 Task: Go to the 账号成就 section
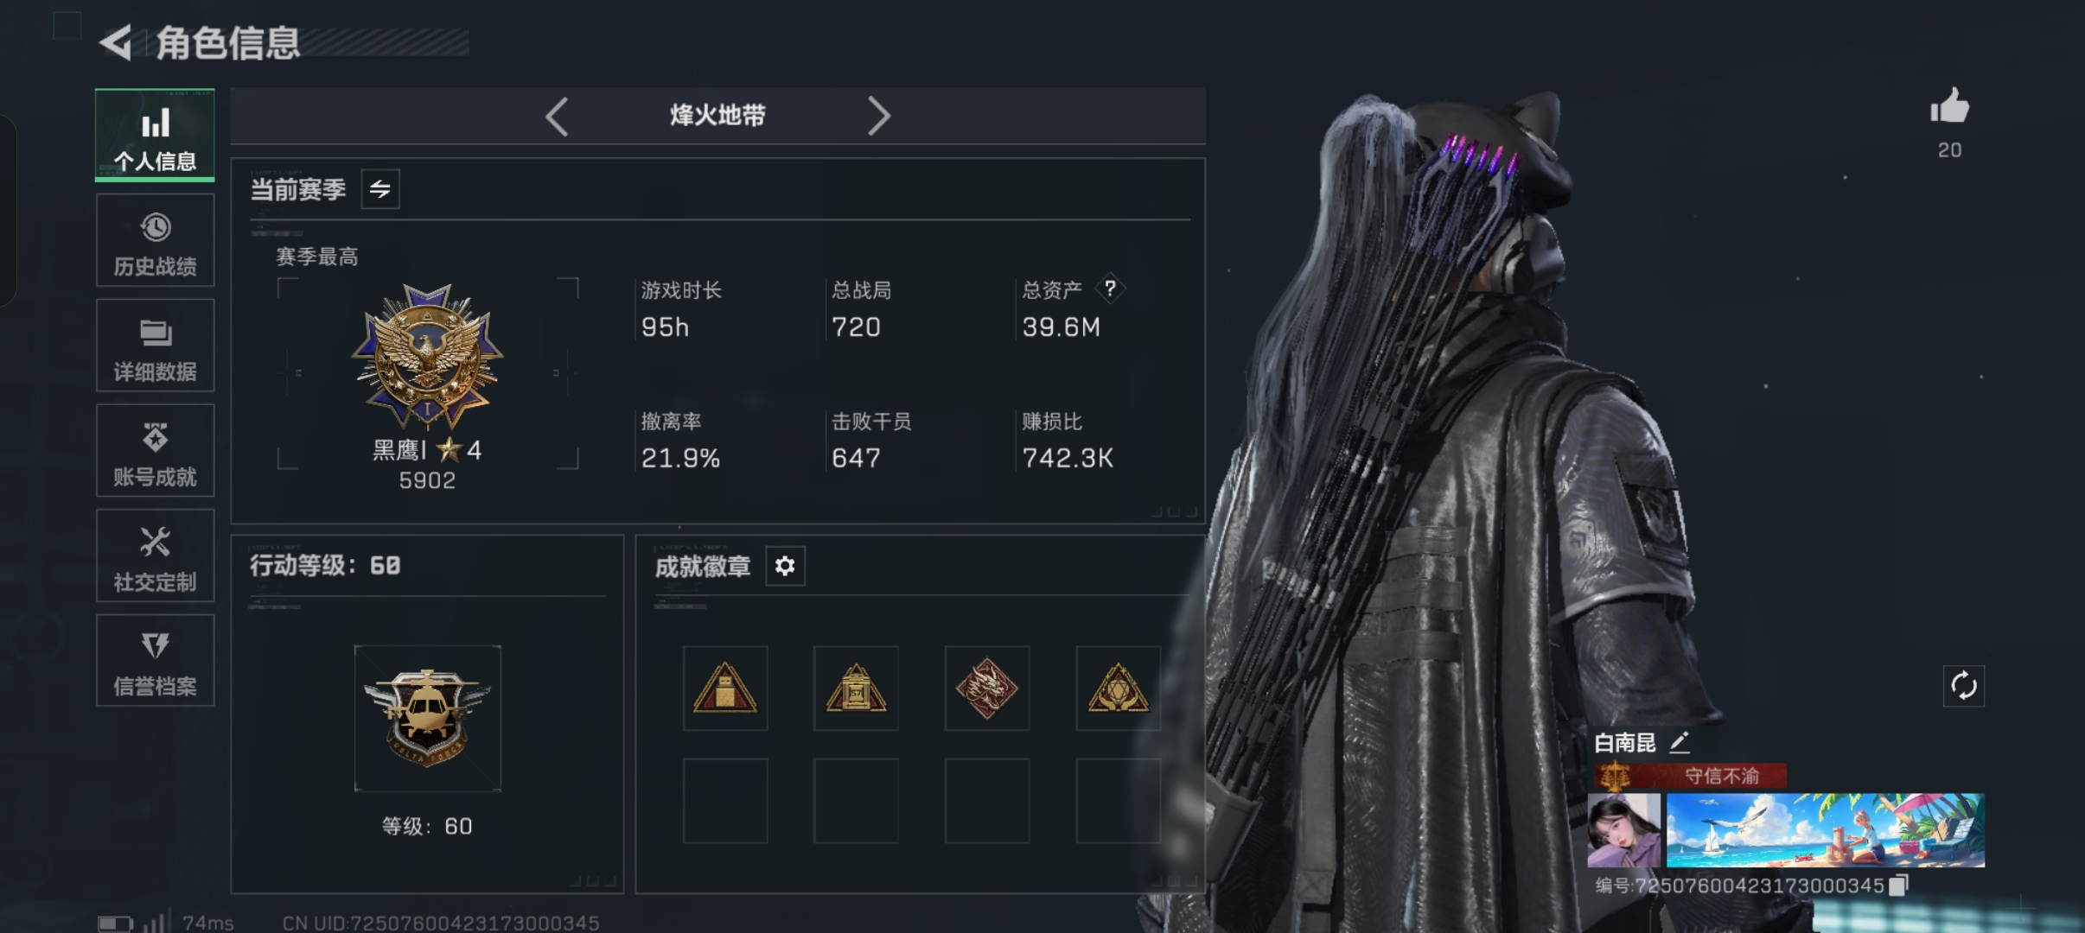tap(156, 450)
